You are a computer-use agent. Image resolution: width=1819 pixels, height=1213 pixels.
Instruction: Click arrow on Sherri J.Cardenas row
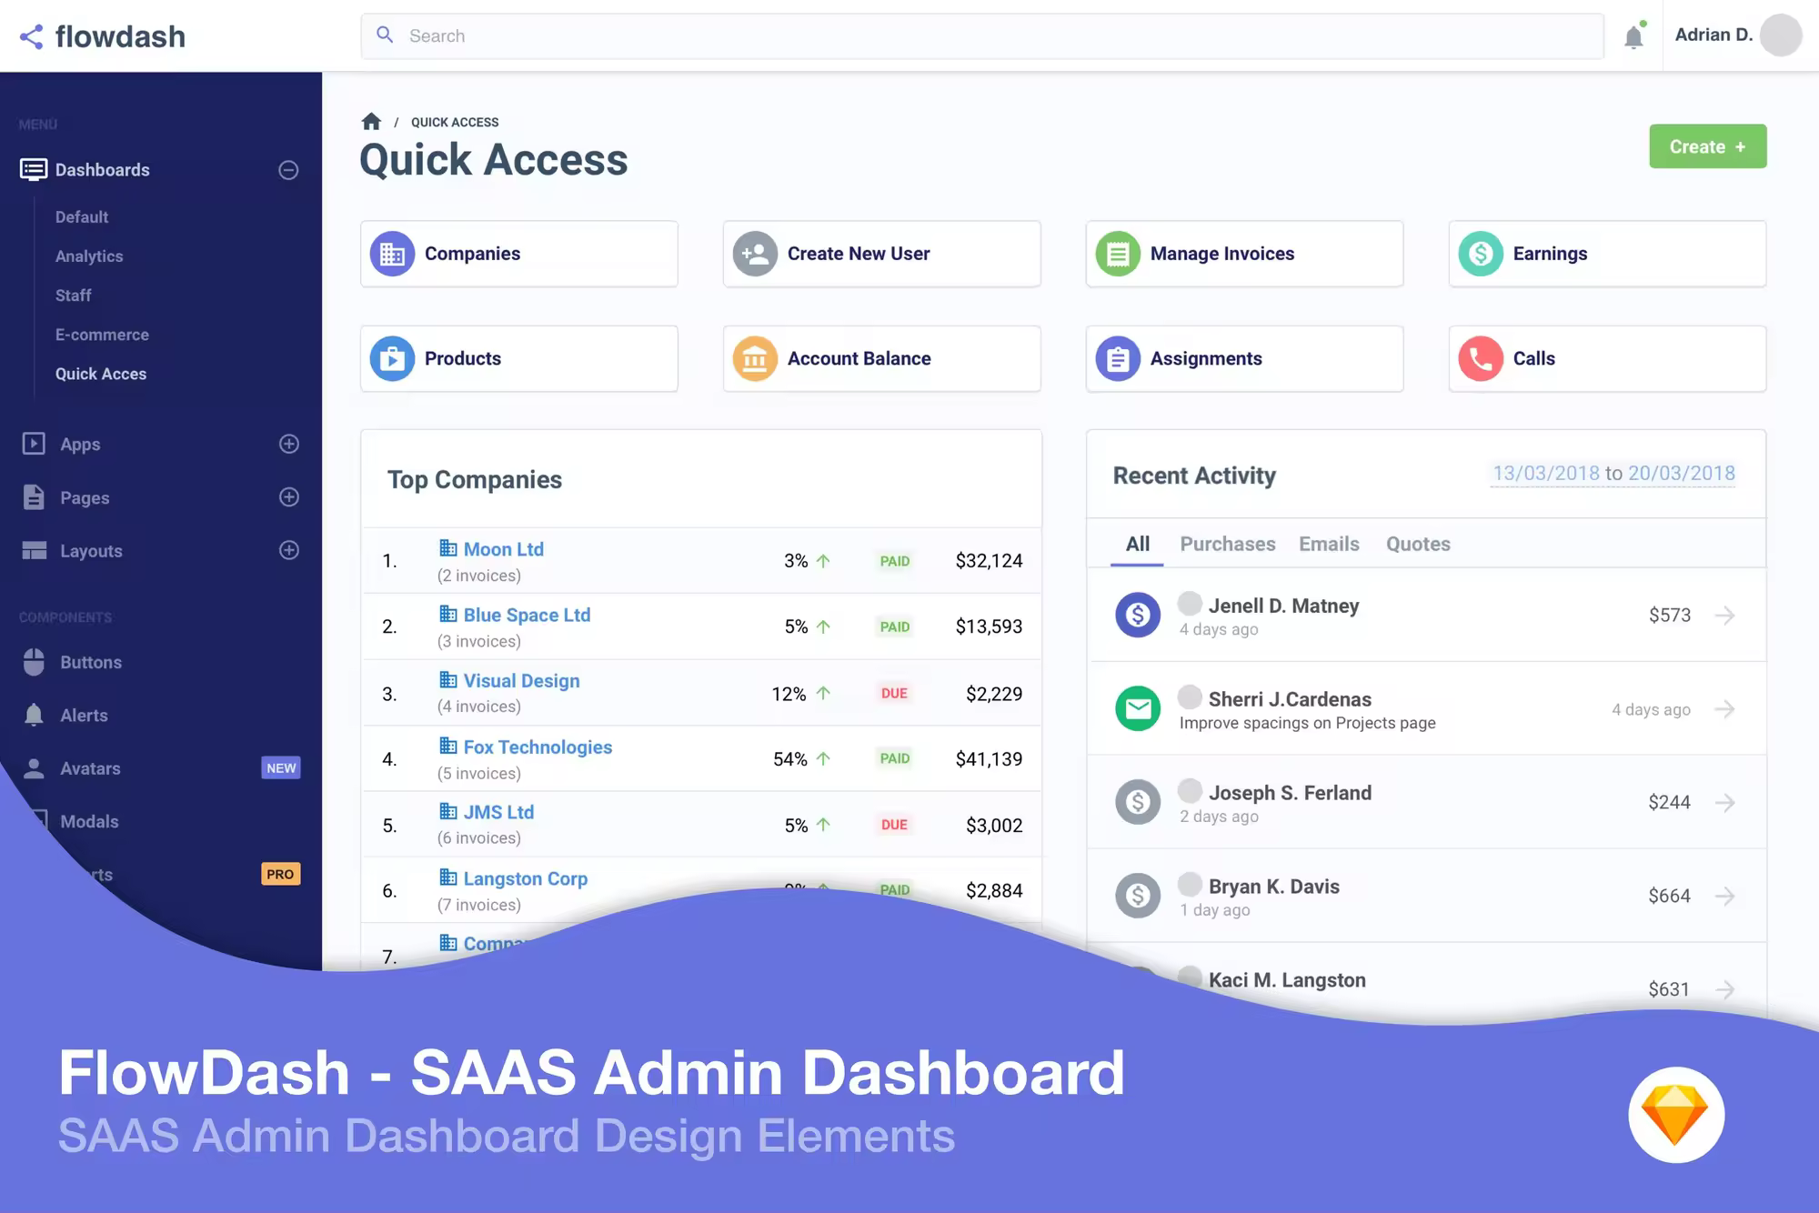click(1724, 709)
